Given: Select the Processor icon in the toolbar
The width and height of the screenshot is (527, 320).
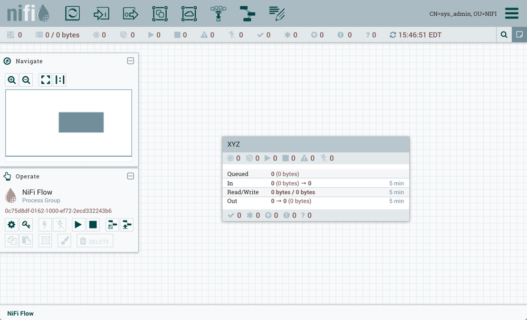Looking at the screenshot, I should click(72, 13).
